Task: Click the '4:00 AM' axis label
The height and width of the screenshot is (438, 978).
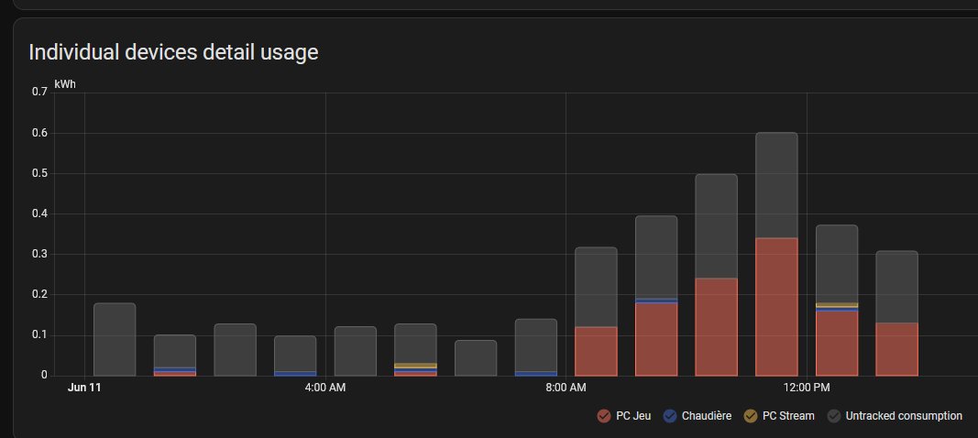Action: (325, 388)
